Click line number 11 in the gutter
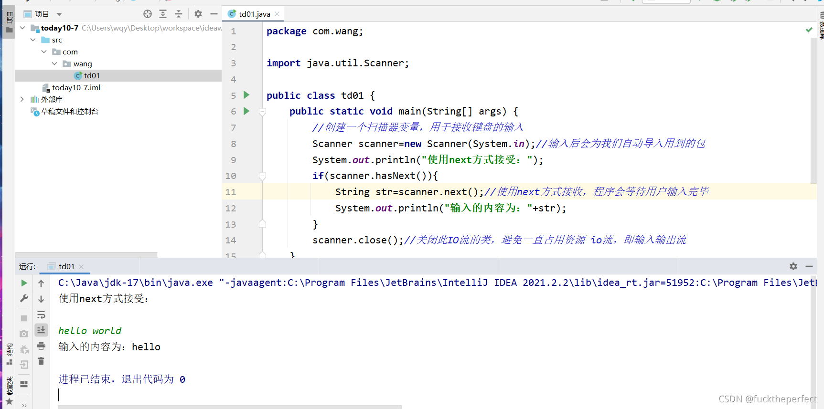 pos(231,192)
